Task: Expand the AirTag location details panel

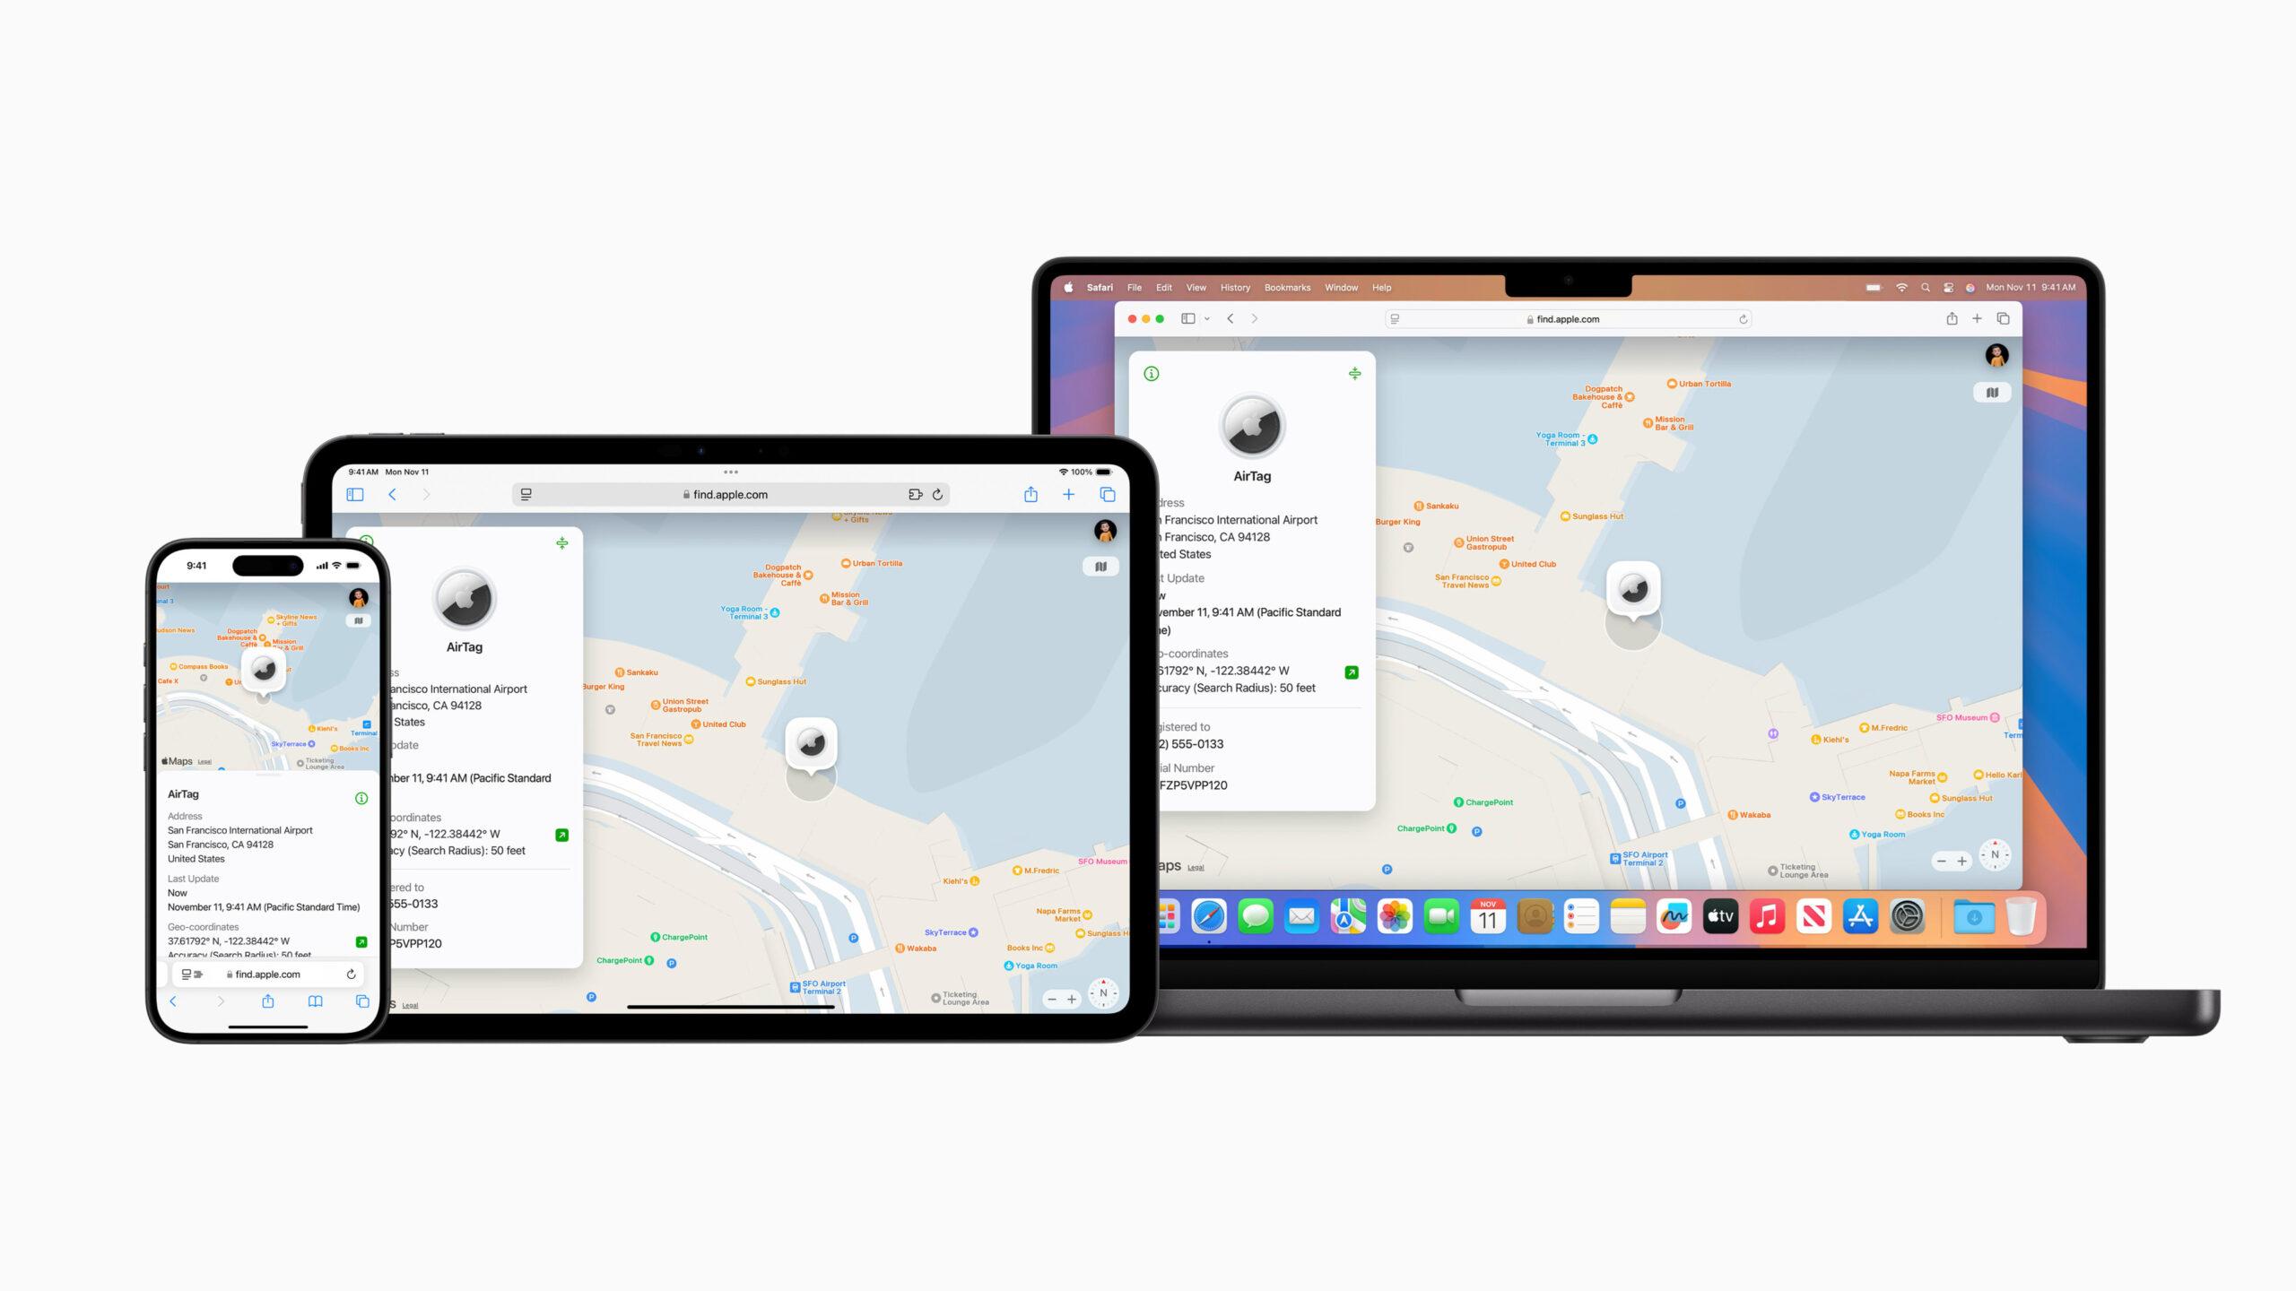Action: [x=1352, y=374]
